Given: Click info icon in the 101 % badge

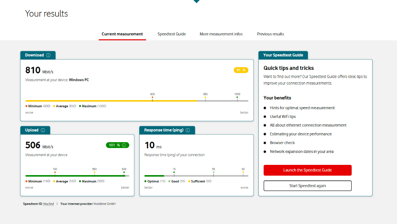Looking at the screenshot, I should point(124,145).
